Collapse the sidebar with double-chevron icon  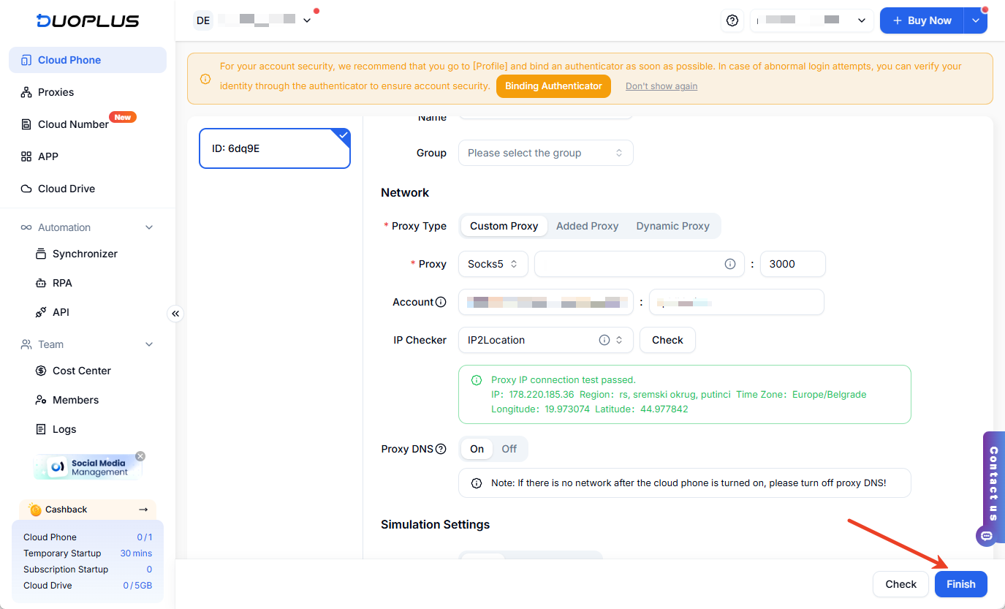coord(175,314)
